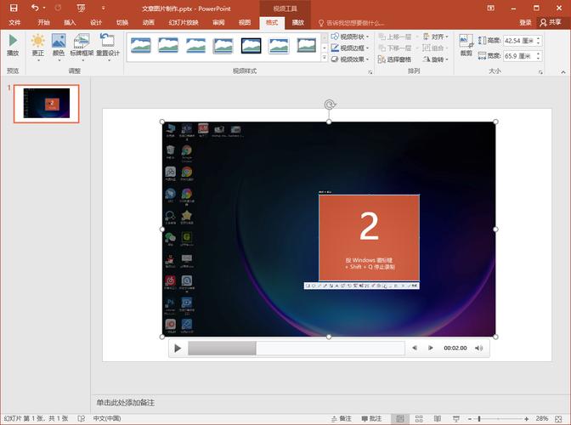
Task: Open the 视频样式 group dialog launcher
Action: [370, 72]
